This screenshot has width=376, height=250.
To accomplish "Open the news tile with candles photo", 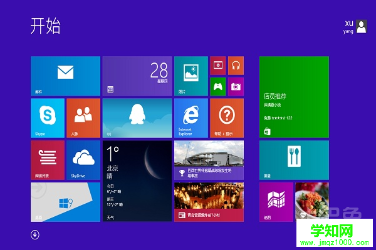I will [209, 202].
